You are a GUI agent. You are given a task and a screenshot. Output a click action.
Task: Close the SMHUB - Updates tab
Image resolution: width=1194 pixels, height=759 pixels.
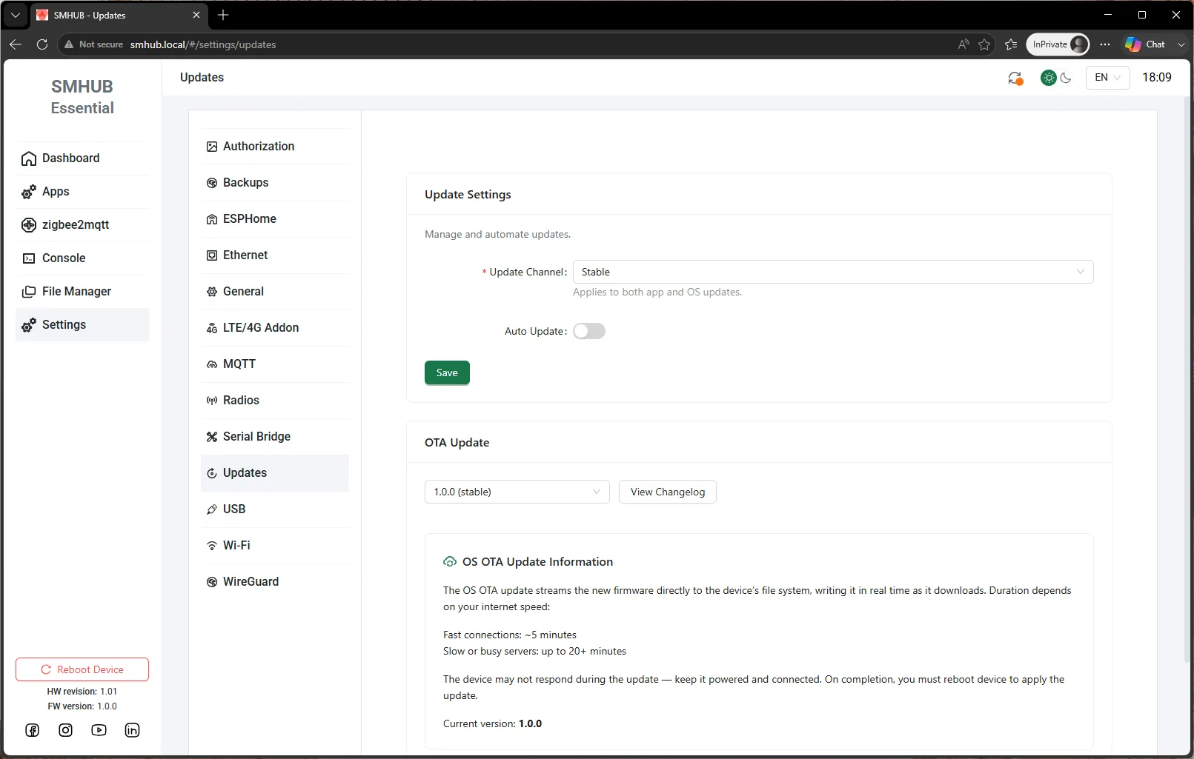tap(196, 15)
